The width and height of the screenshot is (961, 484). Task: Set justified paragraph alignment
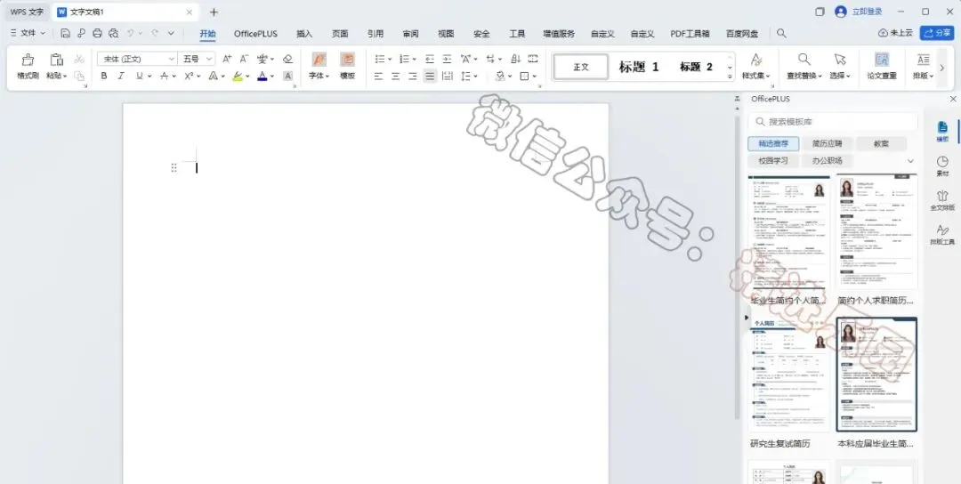(x=431, y=76)
